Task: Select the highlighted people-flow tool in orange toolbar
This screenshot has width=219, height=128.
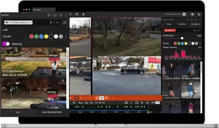Action: (x=102, y=98)
